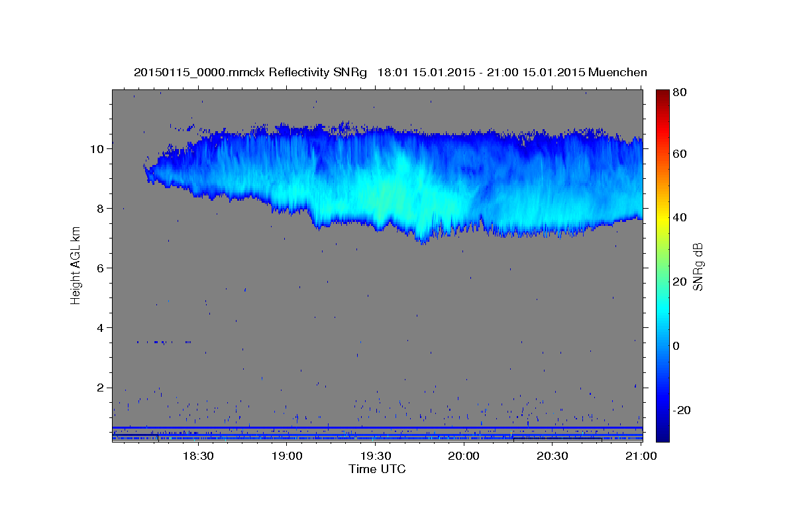Click the height tick label 6

pos(101,268)
